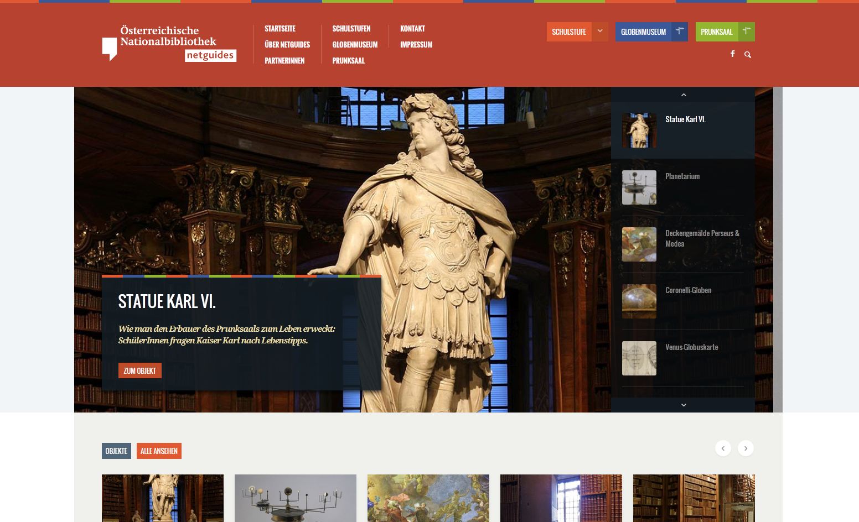Click the search magnifier icon
859x522 pixels.
click(x=748, y=54)
